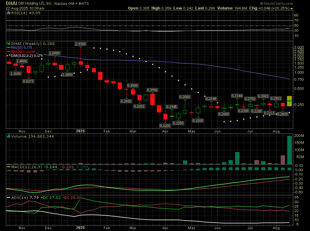
Task: Click the Volume 194,883,344 panel label
Action: (x=32, y=136)
